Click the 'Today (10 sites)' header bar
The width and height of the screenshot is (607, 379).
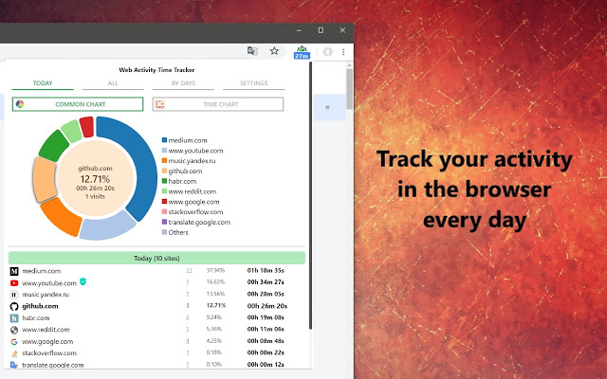[156, 258]
